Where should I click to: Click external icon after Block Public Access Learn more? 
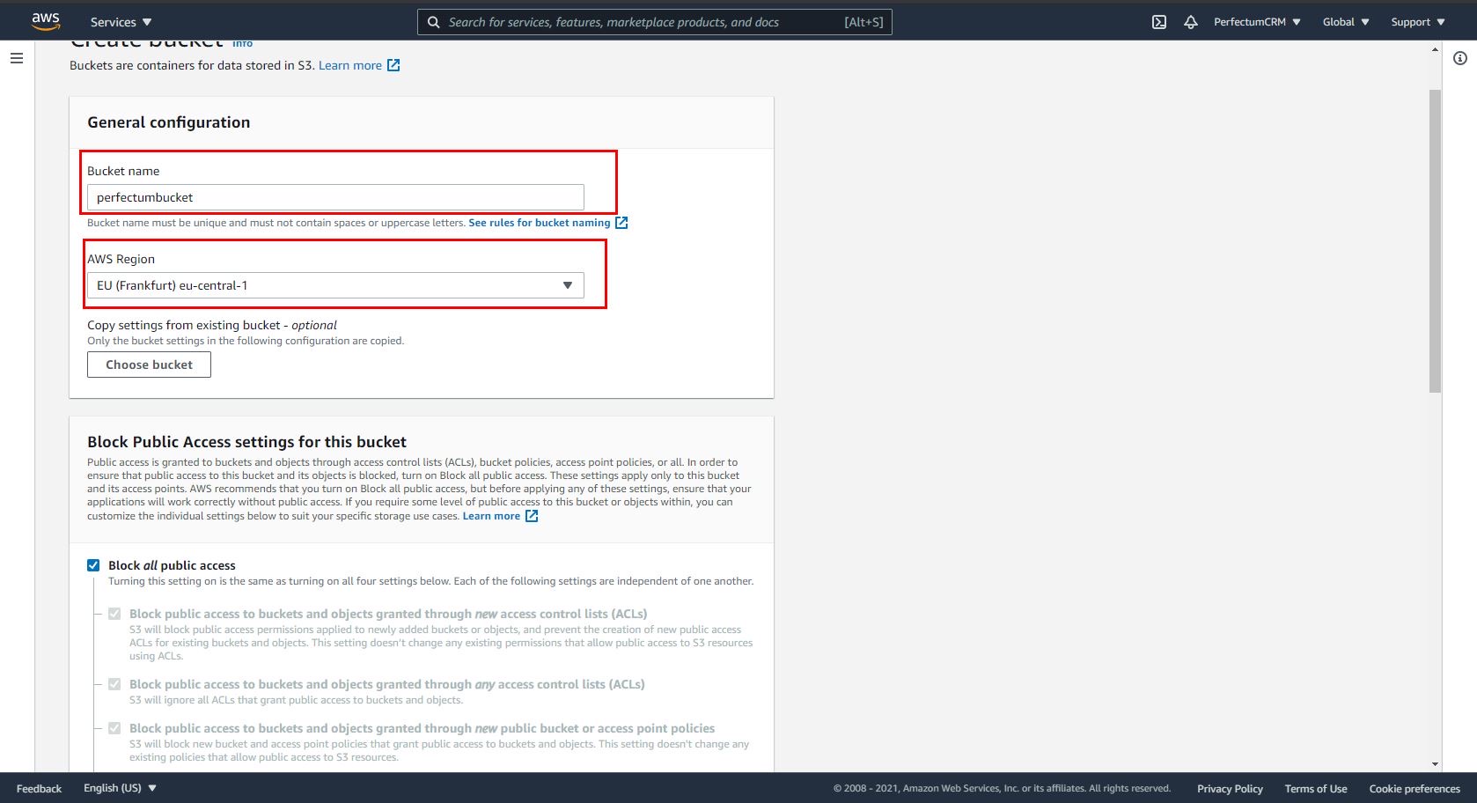[x=532, y=516]
